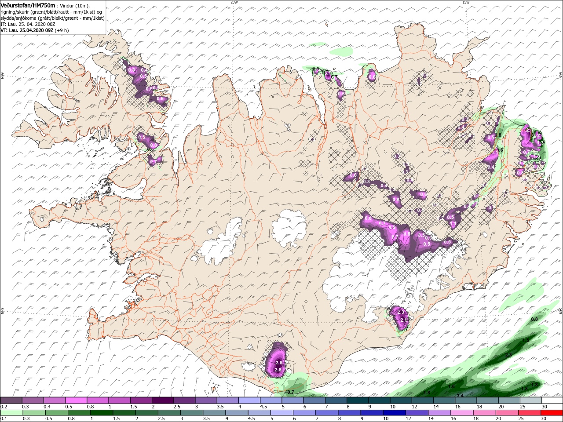
Task: Pick the top-row swatch between 0.2 and 0.3
Action: coord(11,400)
